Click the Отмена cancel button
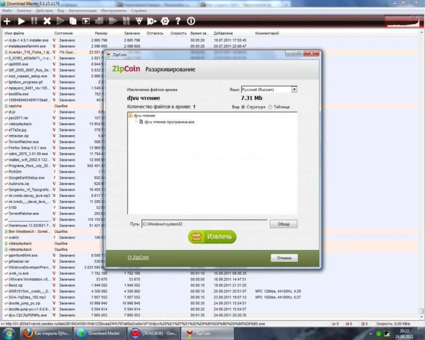Image resolution: width=425 pixels, height=340 pixels. [284, 258]
